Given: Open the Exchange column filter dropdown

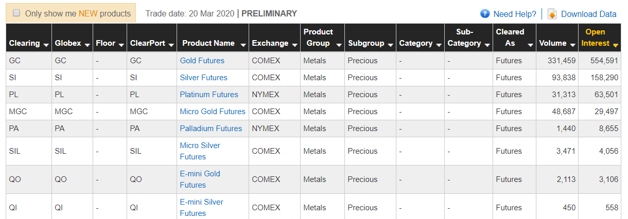Looking at the screenshot, I should coord(294,45).
